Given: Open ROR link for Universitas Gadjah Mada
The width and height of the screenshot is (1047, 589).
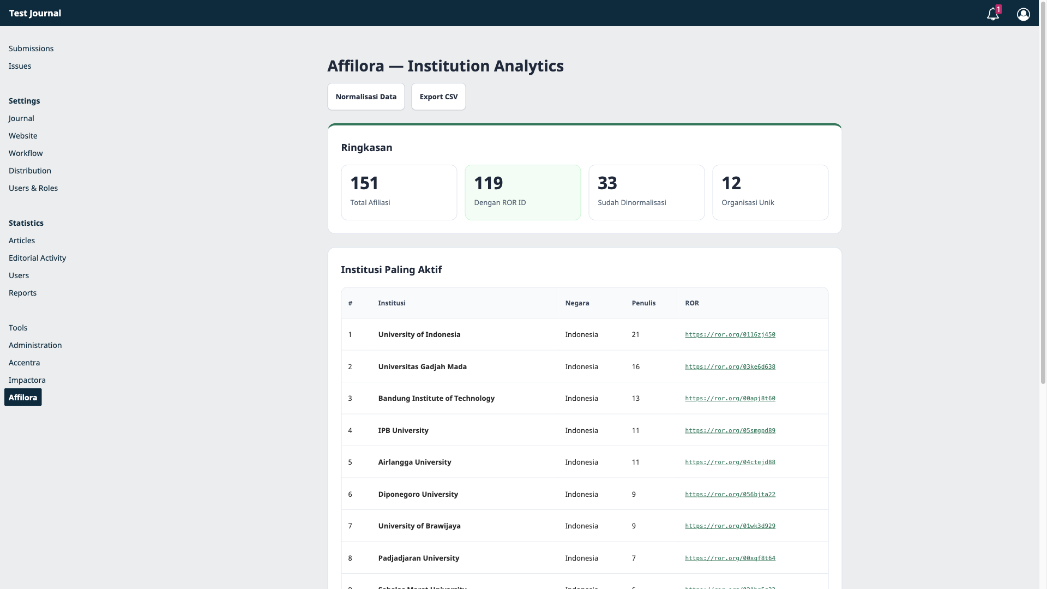Looking at the screenshot, I should [x=730, y=366].
